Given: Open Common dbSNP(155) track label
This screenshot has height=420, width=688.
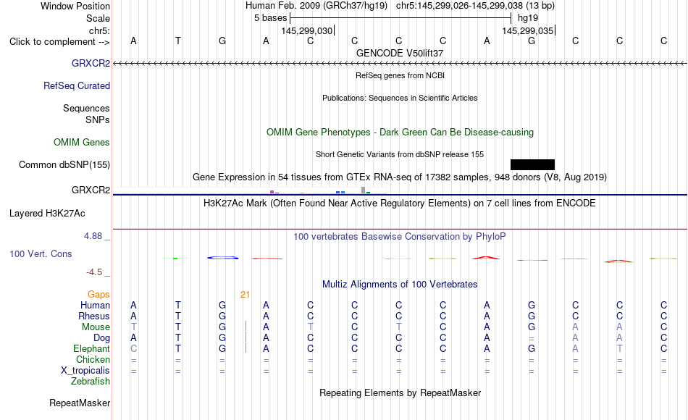Looking at the screenshot, I should pos(64,164).
